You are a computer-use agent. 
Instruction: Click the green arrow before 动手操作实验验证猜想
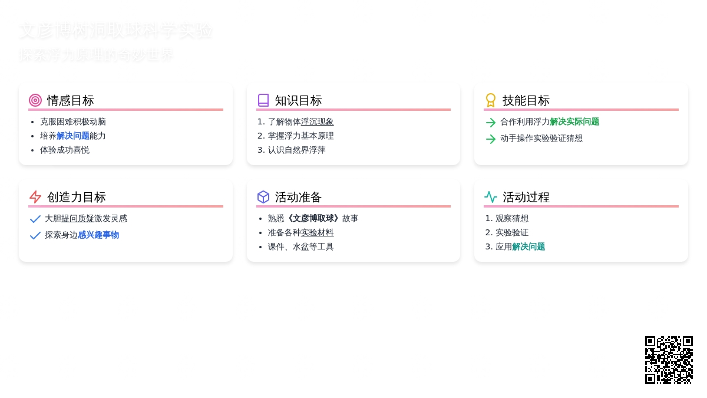point(491,139)
